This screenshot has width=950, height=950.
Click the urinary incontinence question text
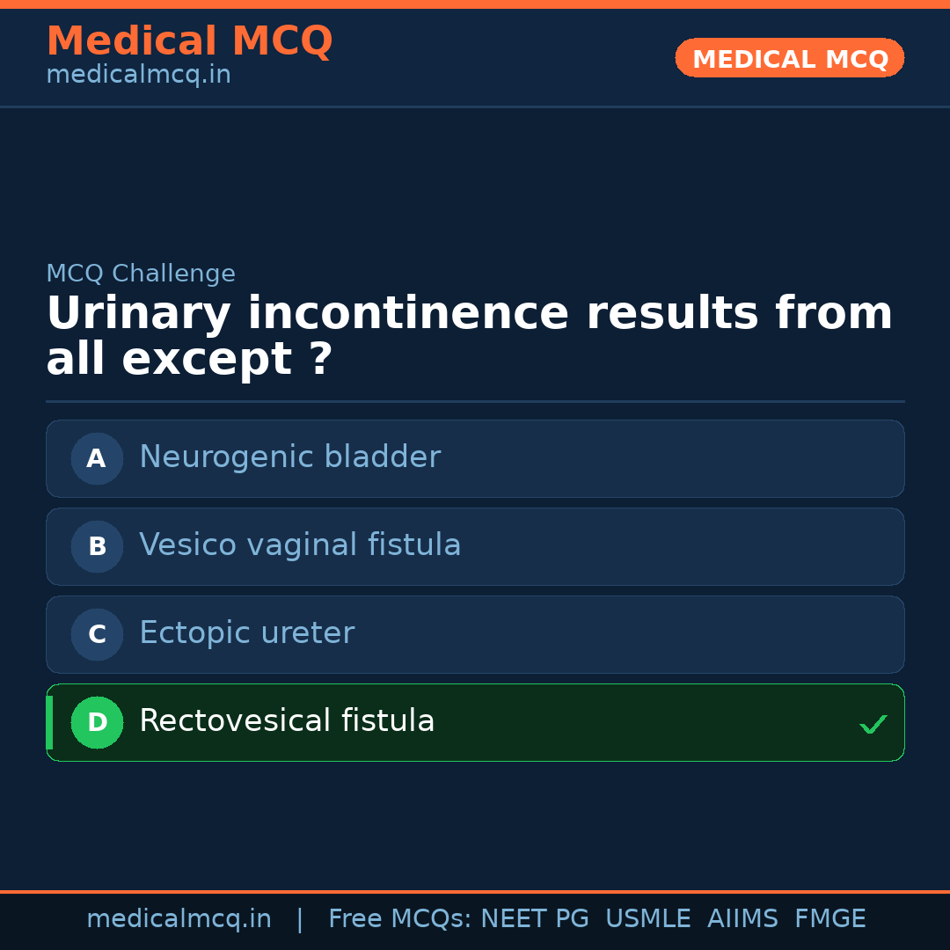tap(469, 337)
